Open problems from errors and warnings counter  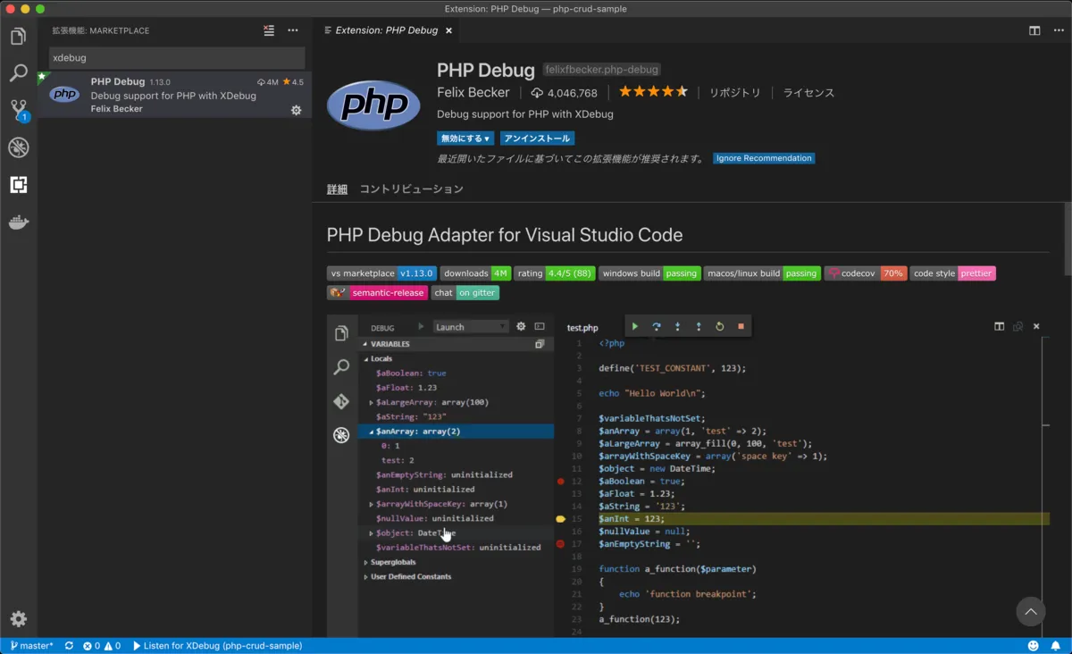pos(101,645)
